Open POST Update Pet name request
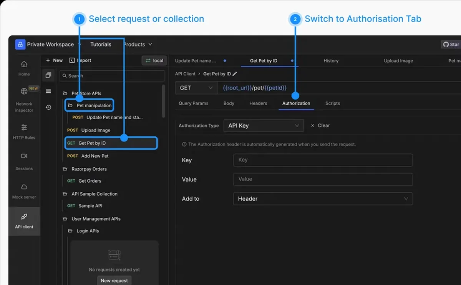 pyautogui.click(x=108, y=117)
